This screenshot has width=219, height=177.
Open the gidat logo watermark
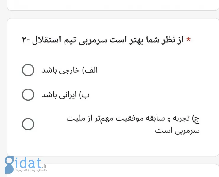[26, 165]
